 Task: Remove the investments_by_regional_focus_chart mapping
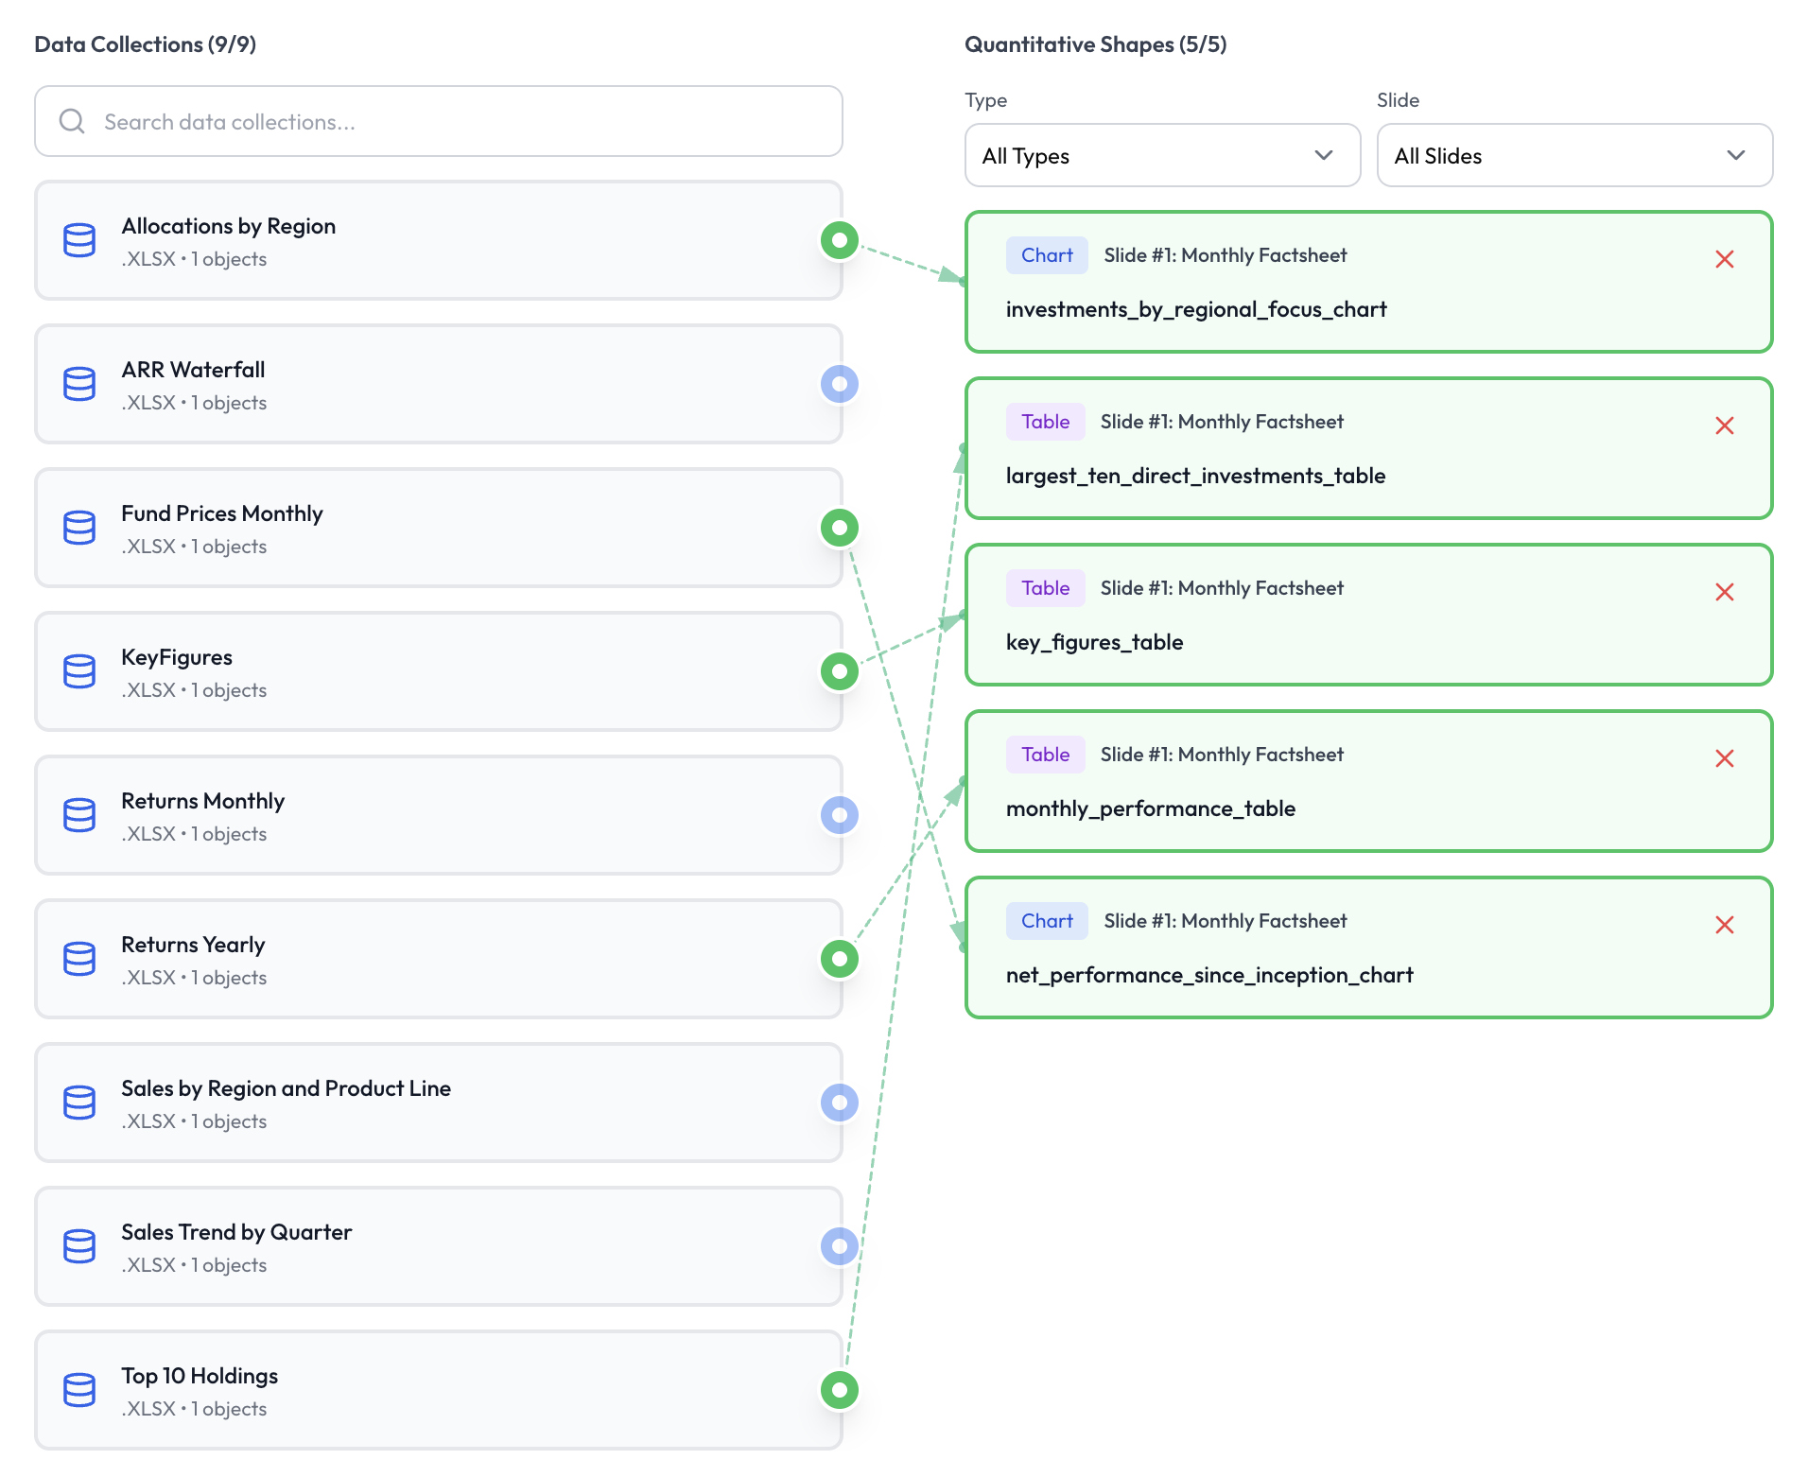pyautogui.click(x=1724, y=259)
